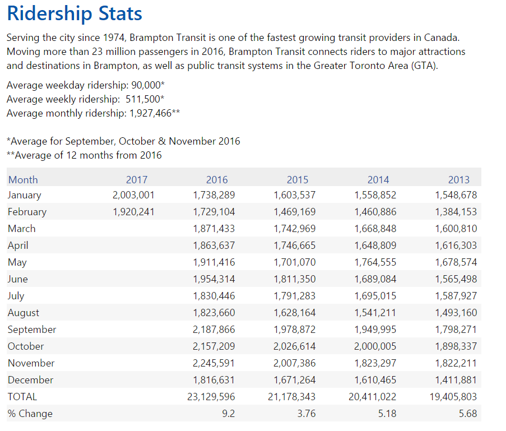This screenshot has width=506, height=431.
Task: Click November 2016 value 2,245,591
Action: 214,363
